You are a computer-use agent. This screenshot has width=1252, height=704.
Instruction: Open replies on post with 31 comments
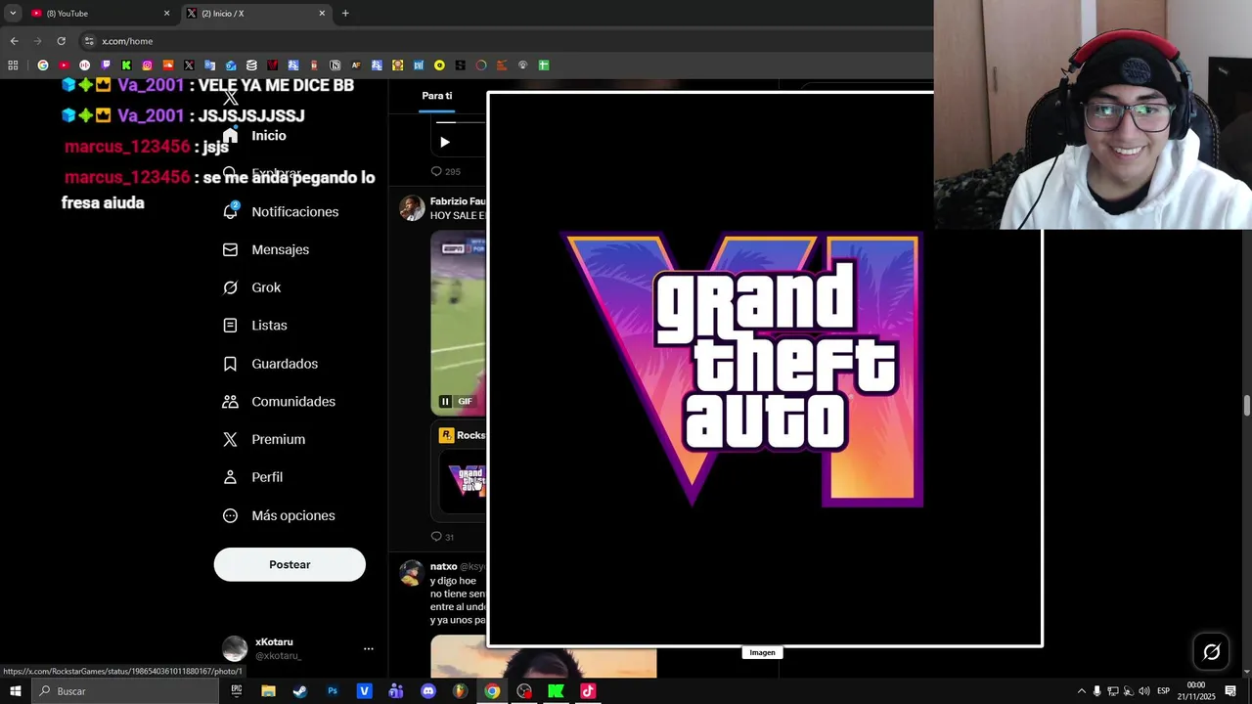(442, 537)
